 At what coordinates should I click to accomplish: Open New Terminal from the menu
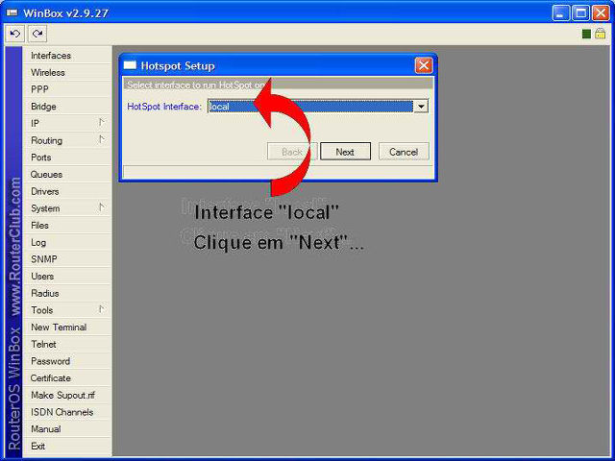click(67, 327)
